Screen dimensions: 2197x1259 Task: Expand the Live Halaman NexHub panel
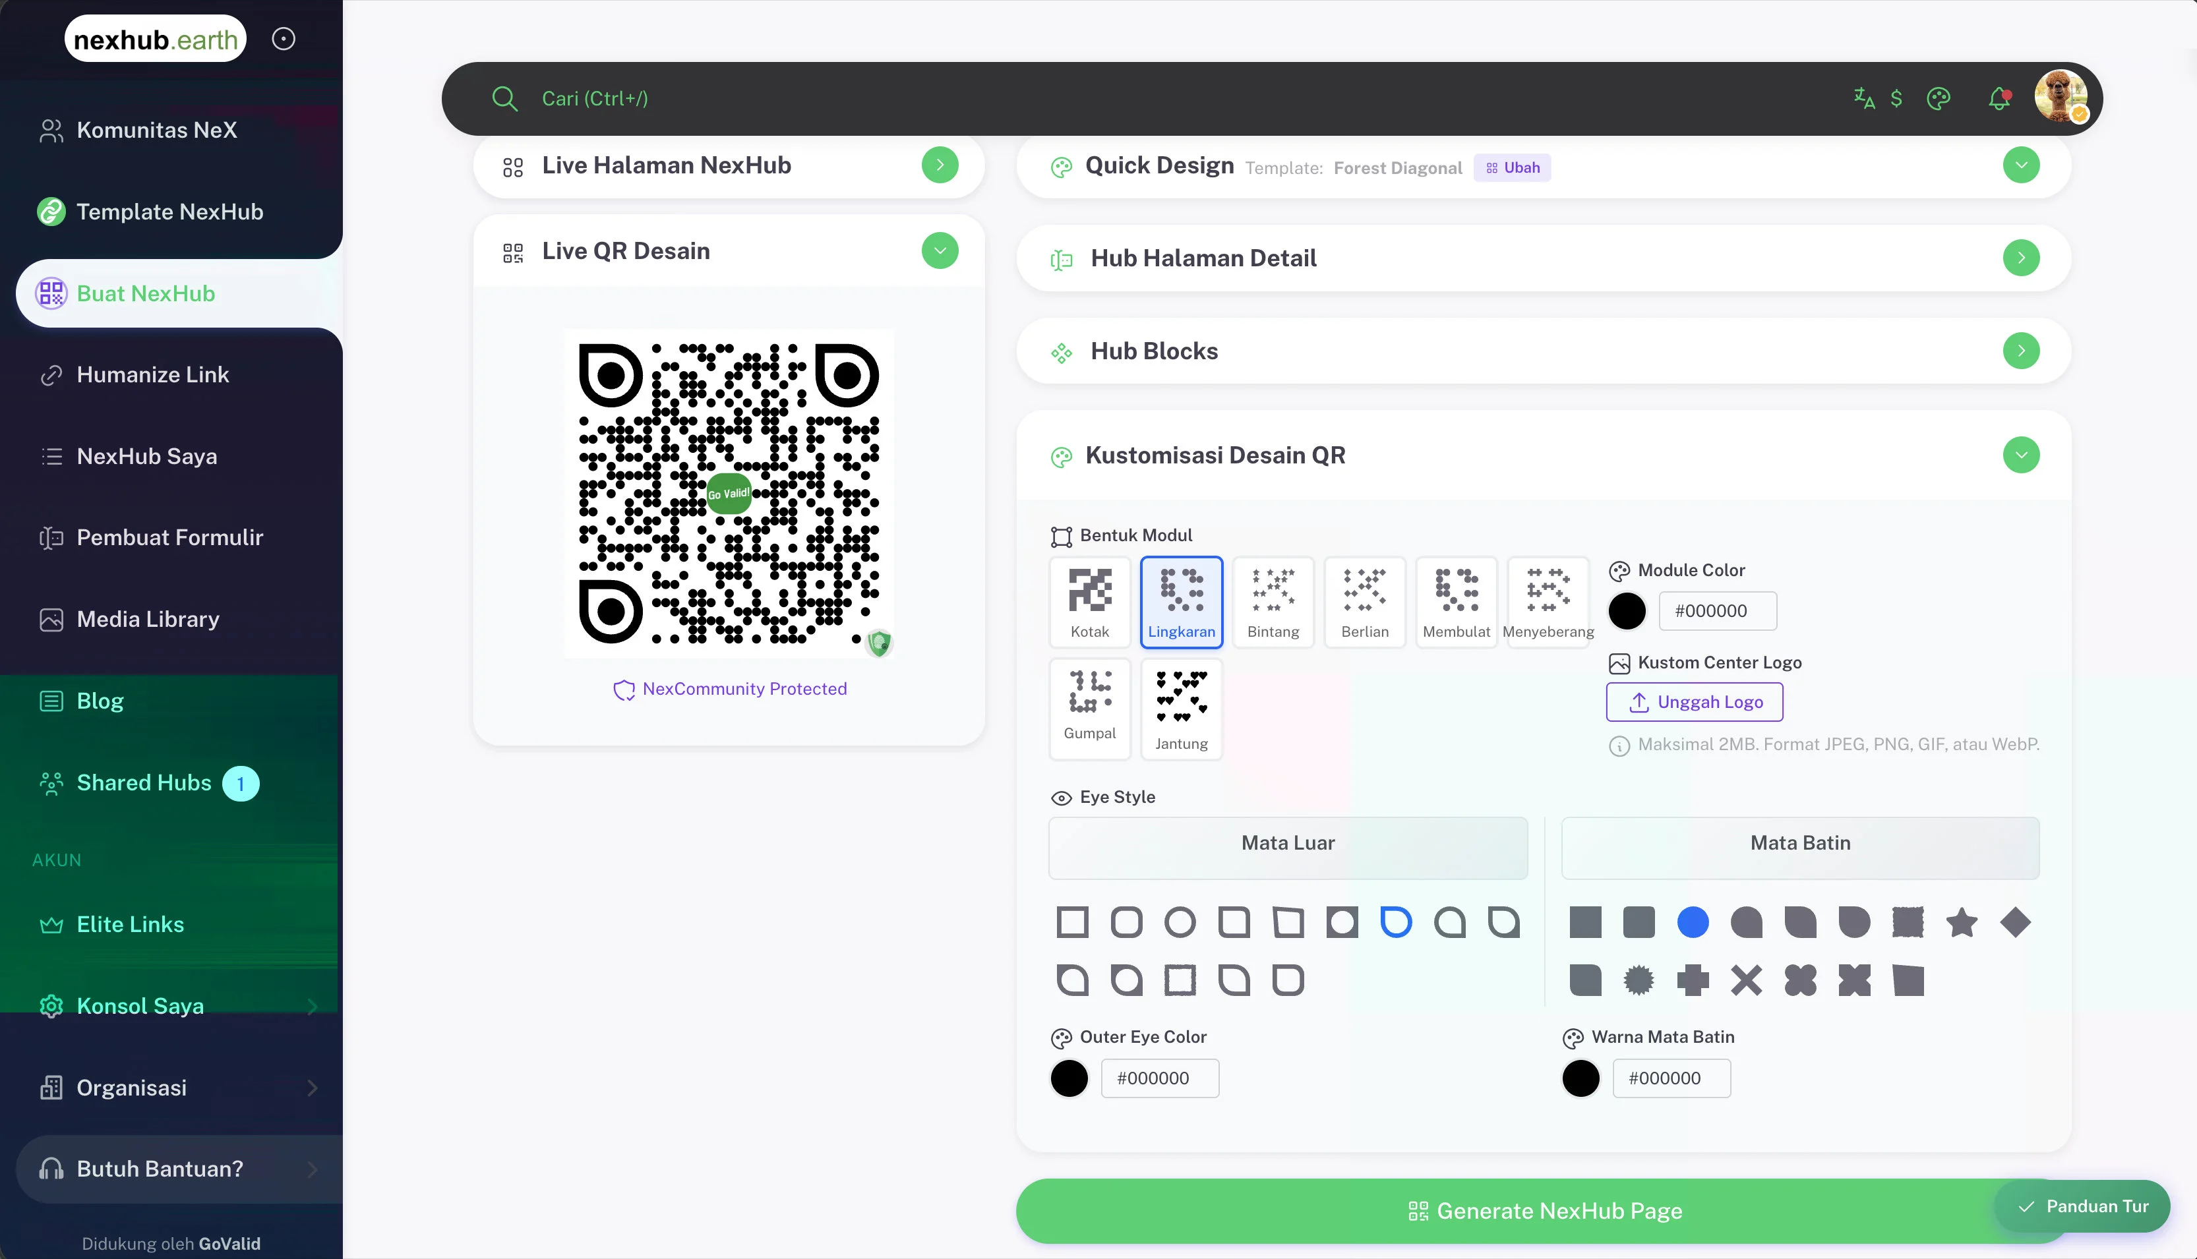(940, 165)
